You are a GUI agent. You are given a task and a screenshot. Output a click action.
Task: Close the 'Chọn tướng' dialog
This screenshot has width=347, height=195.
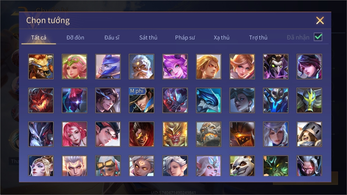point(320,20)
